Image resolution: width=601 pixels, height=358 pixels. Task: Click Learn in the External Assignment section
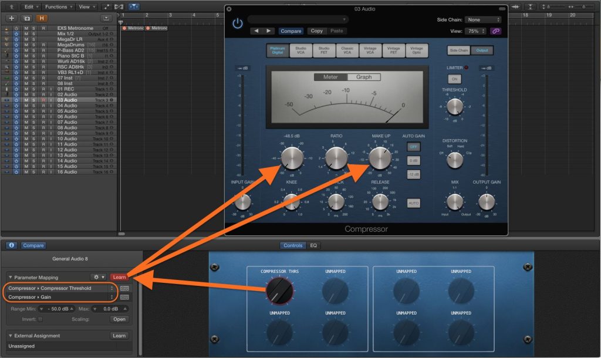119,336
